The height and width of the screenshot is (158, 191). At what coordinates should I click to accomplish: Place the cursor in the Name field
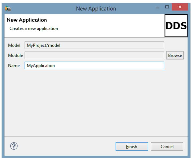point(94,66)
